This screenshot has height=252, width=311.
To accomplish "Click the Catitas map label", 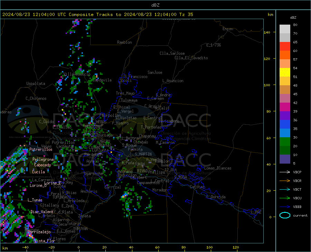I will click(x=197, y=187).
